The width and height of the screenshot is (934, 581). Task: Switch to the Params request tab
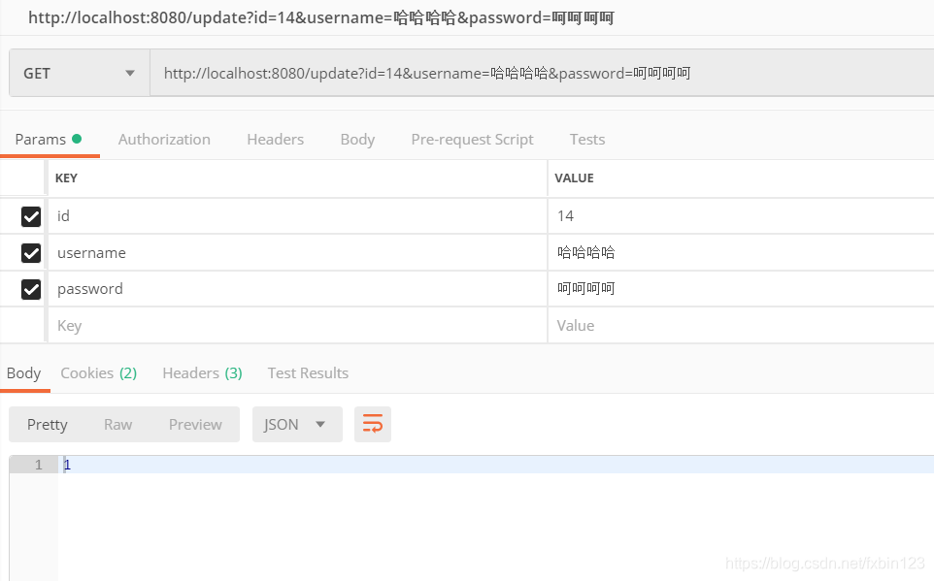click(x=49, y=140)
